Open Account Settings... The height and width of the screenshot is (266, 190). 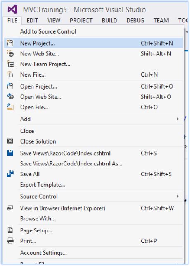click(x=43, y=253)
